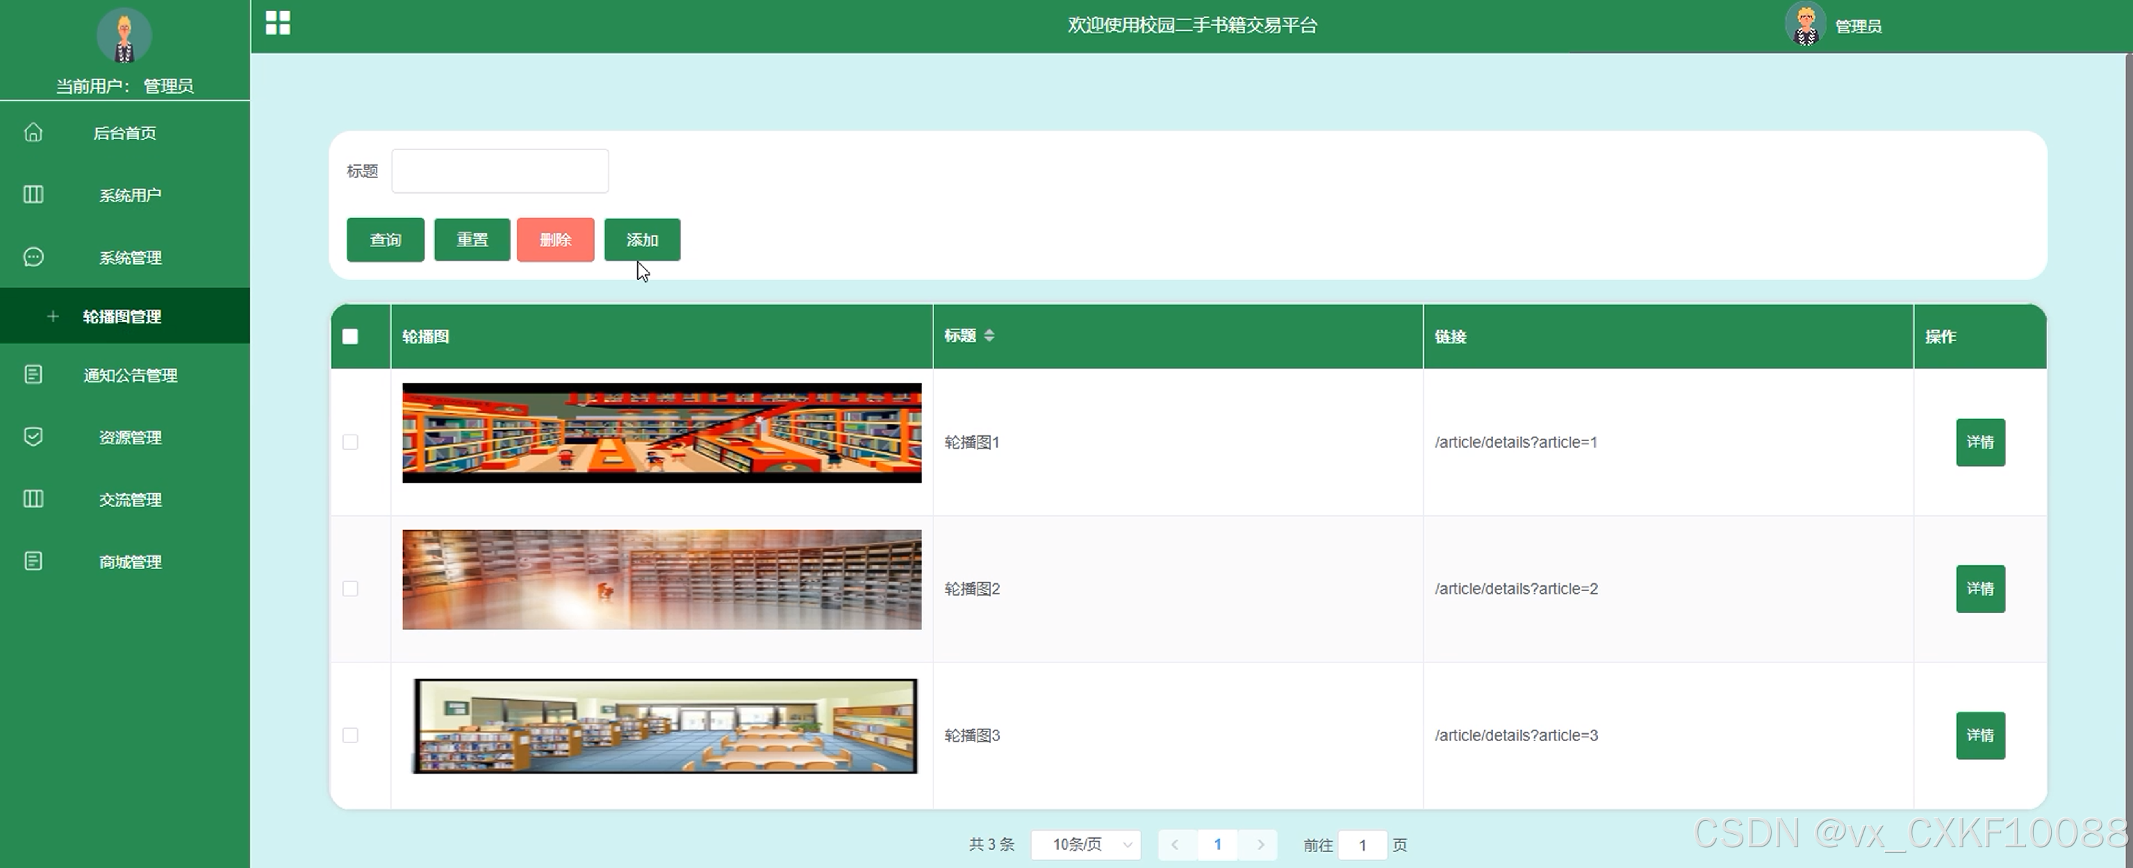The height and width of the screenshot is (868, 2133).
Task: Click the document icon beside 商城管理
Action: point(33,561)
